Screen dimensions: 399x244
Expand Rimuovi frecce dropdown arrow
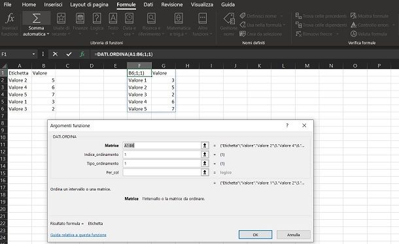338,34
